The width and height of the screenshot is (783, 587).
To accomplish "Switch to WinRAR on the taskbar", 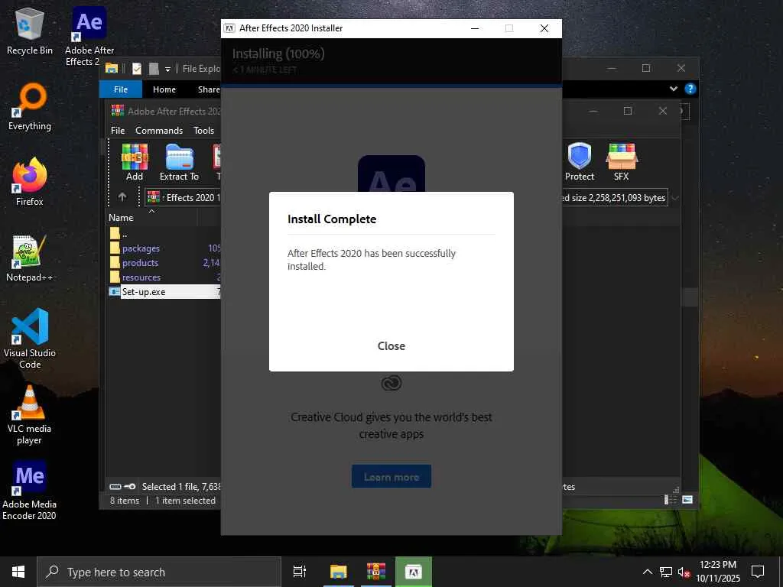I will (x=376, y=572).
